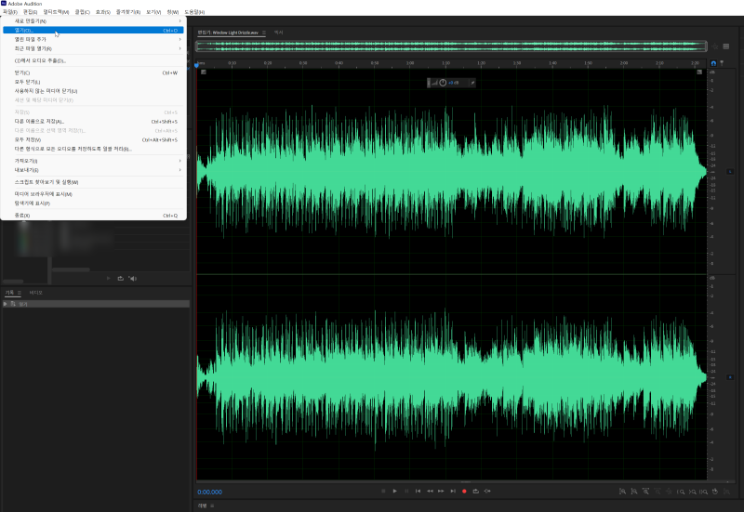The width and height of the screenshot is (744, 512).
Task: Click the Fast Forward transport button
Action: 441,492
